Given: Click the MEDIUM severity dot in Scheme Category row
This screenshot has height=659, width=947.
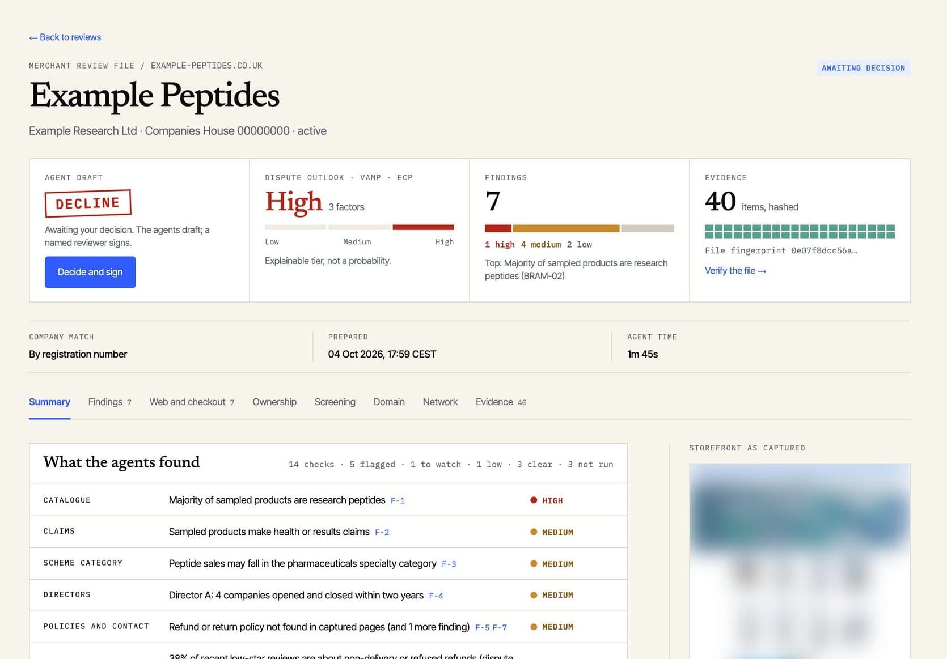Looking at the screenshot, I should (x=534, y=563).
